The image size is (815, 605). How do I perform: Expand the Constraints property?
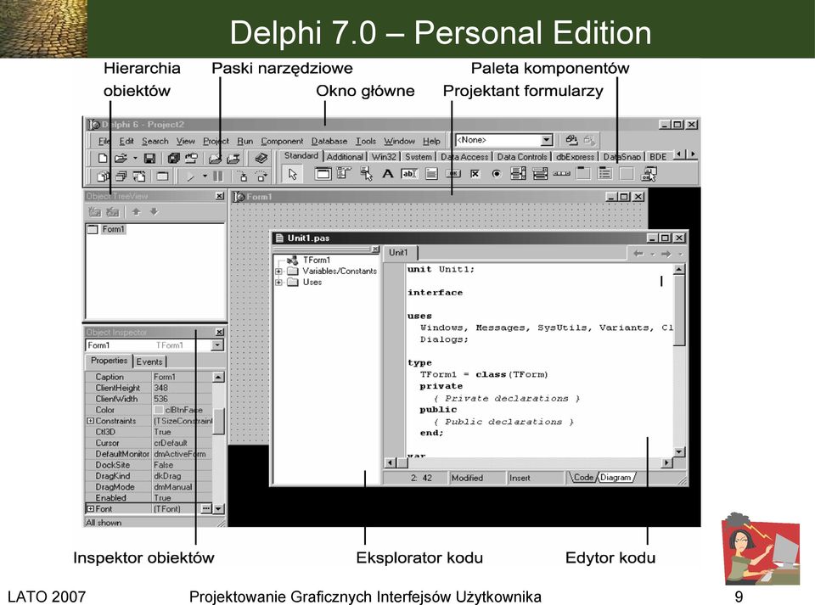click(x=90, y=421)
